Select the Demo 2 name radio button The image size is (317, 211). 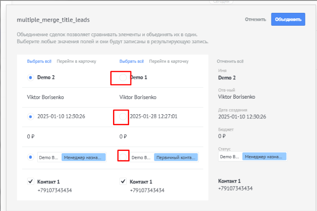tap(31, 78)
